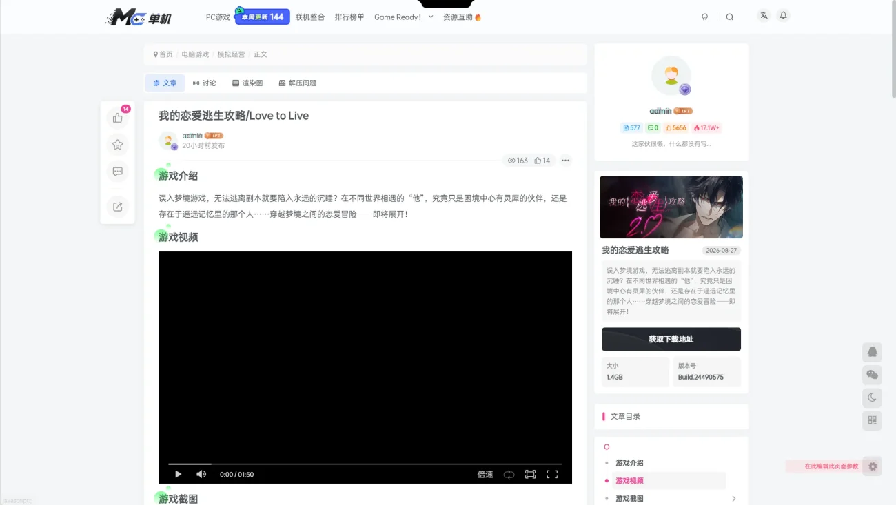Open the PC游戏 menu
Image resolution: width=896 pixels, height=505 pixels.
pyautogui.click(x=218, y=17)
